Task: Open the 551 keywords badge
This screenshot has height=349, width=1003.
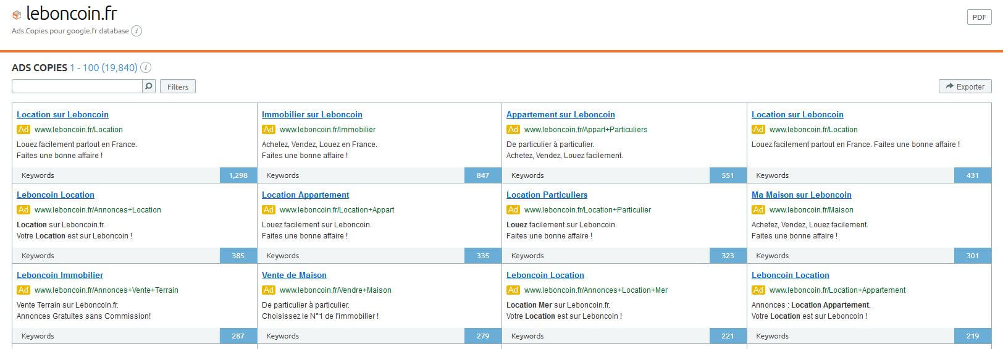Action: (728, 175)
